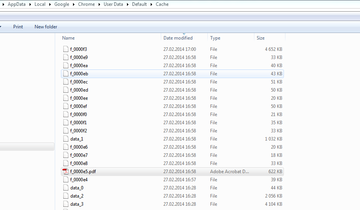Click the 622 KB size value
The width and height of the screenshot is (360, 210).
pyautogui.click(x=275, y=172)
